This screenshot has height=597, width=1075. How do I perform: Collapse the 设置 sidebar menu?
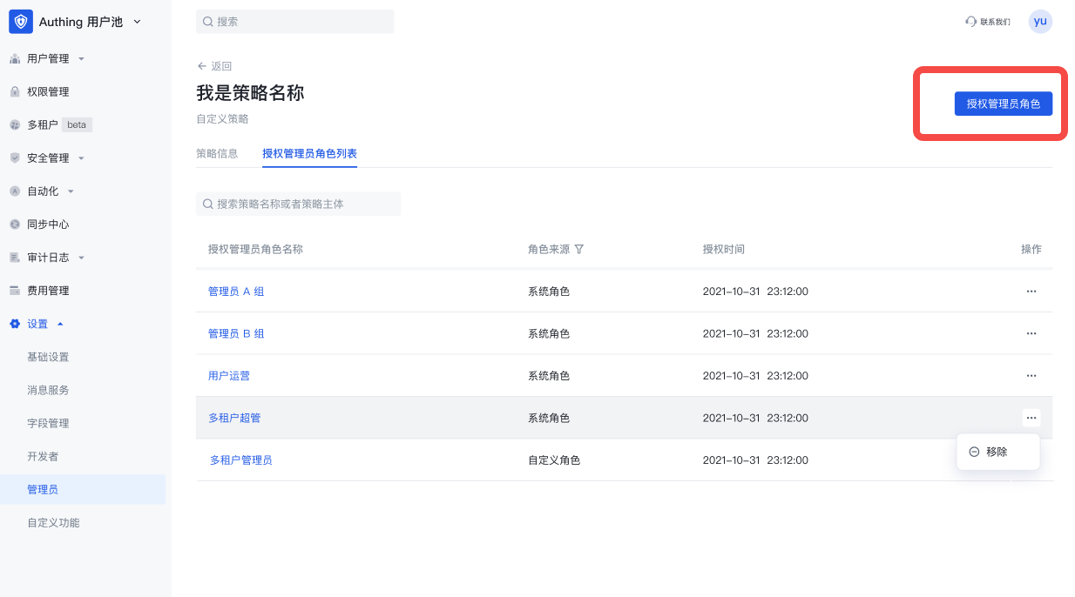pos(59,323)
